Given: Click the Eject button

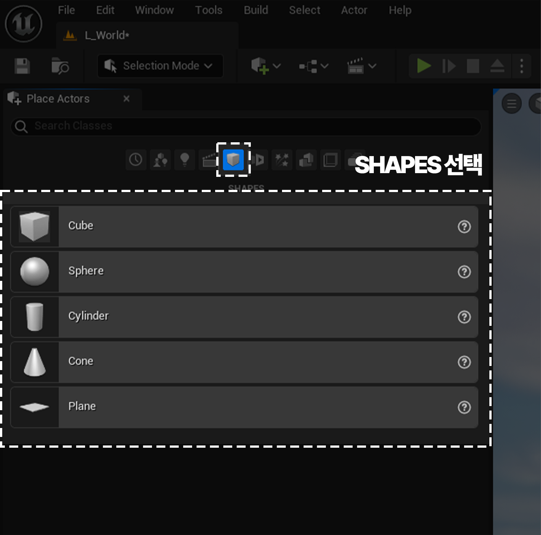Looking at the screenshot, I should pyautogui.click(x=497, y=66).
